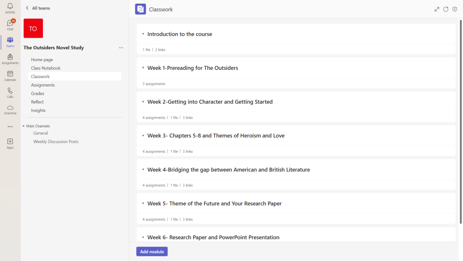Expand Classwork tab to full screen
463x261 pixels.
click(x=437, y=9)
